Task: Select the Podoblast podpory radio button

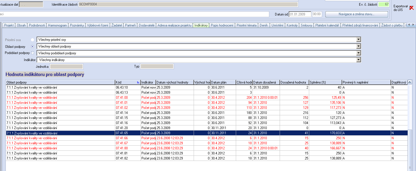Action: coord(32,53)
